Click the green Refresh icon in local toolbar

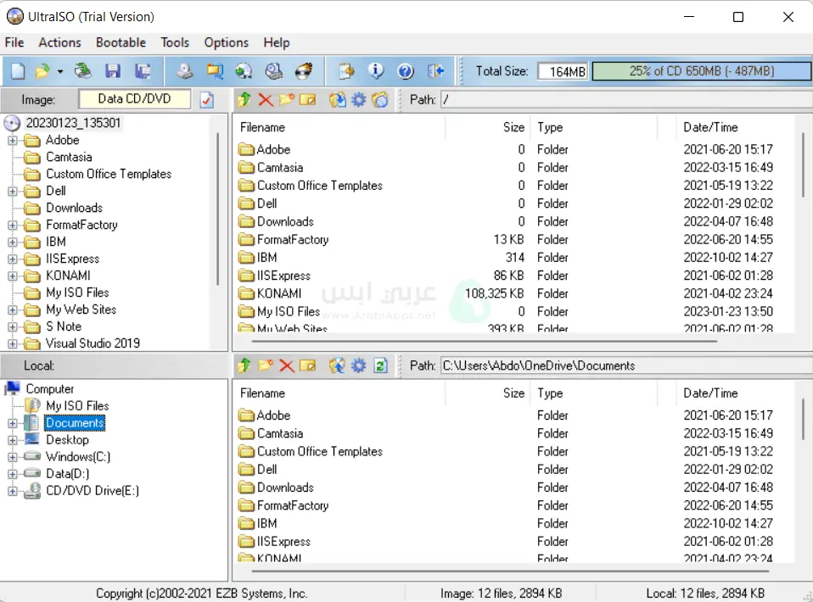pos(380,365)
